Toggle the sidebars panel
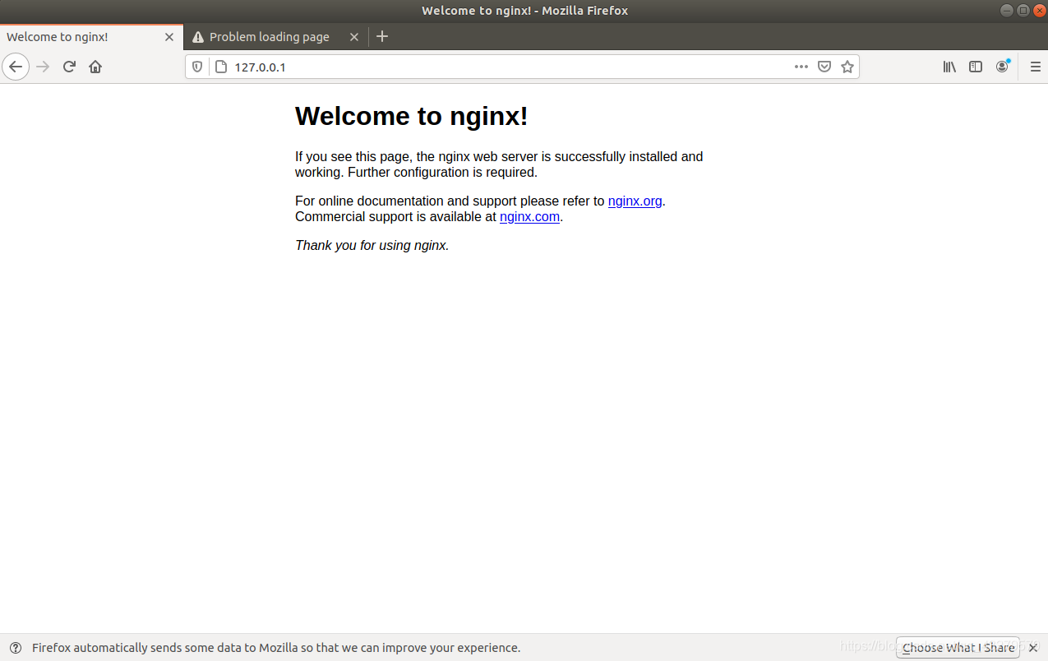 (x=976, y=67)
